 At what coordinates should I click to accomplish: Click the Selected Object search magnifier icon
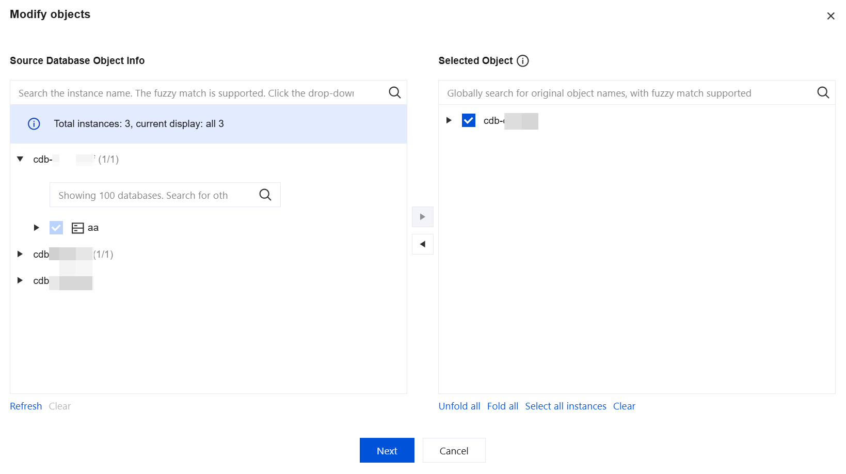(x=823, y=93)
